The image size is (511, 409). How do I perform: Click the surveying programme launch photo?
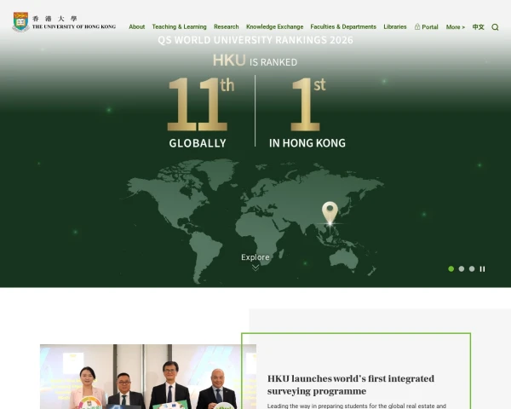[148, 377]
